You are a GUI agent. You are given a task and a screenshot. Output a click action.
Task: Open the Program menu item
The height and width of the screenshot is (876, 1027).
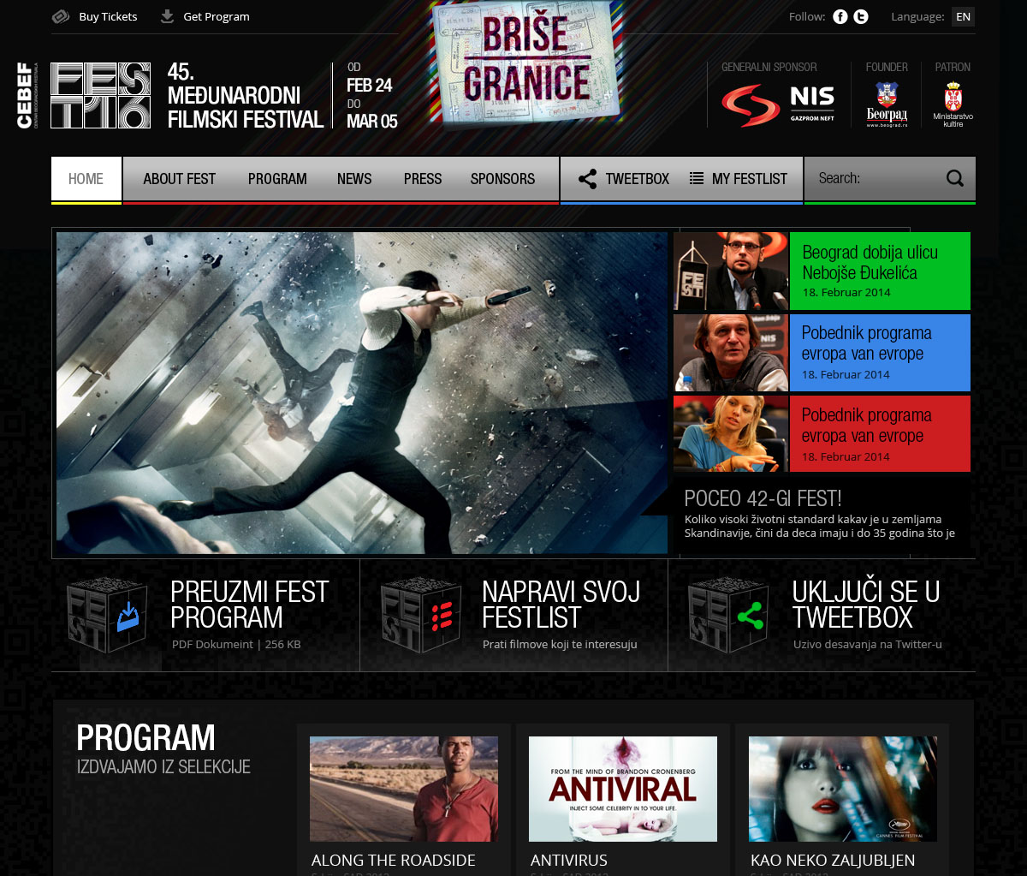pyautogui.click(x=277, y=179)
